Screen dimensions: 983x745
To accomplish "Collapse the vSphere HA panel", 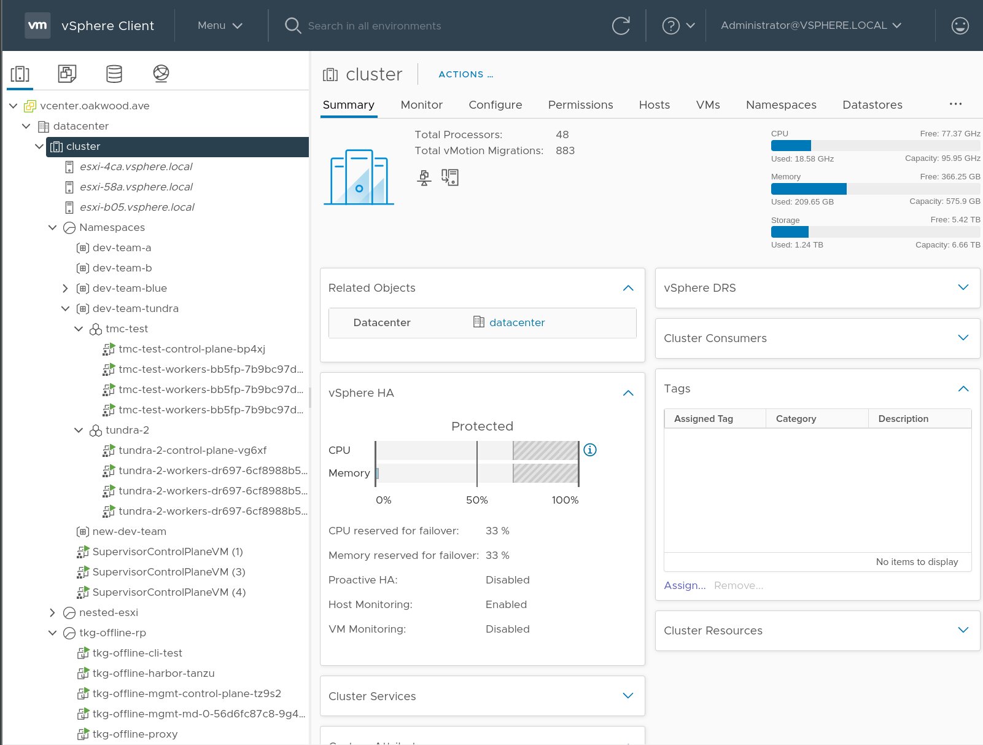I will tap(628, 393).
